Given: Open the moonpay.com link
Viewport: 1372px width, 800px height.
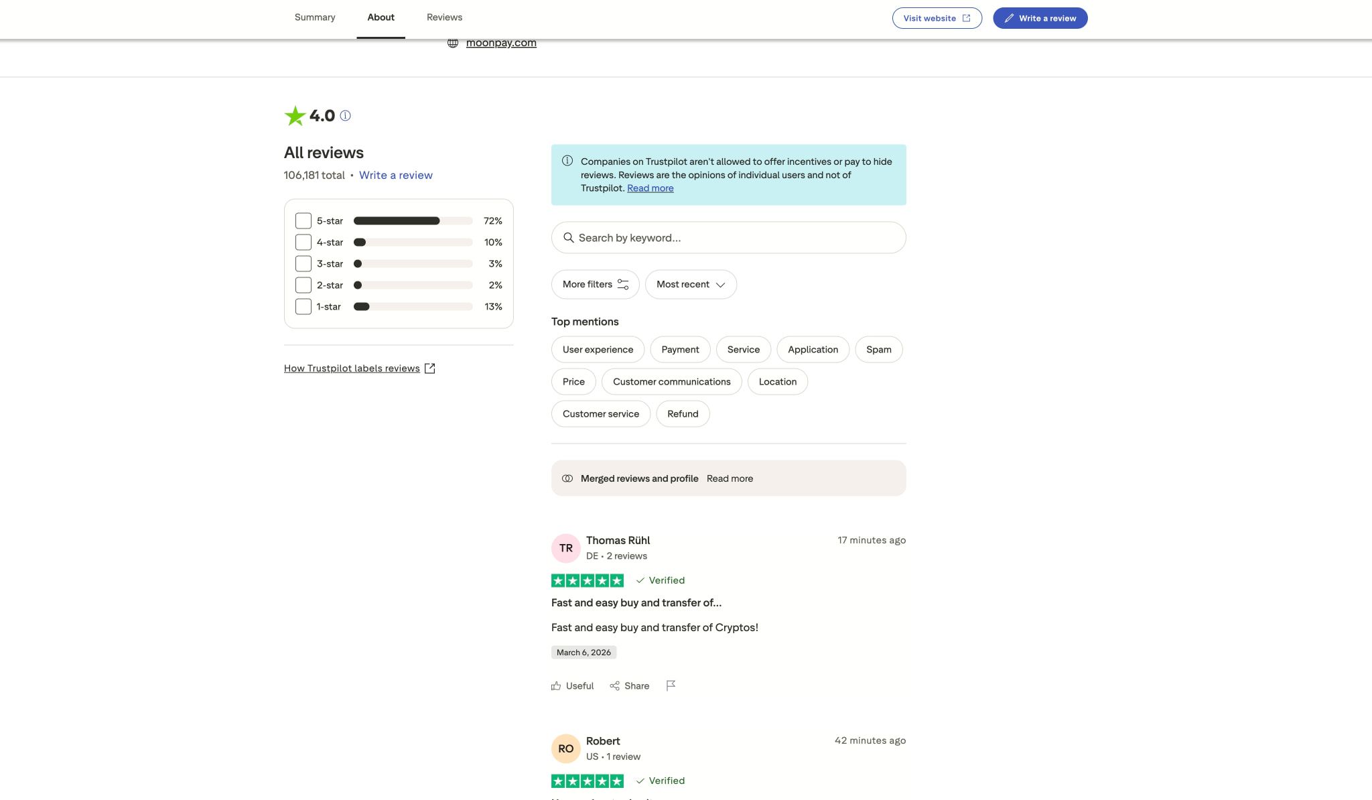Looking at the screenshot, I should point(501,43).
